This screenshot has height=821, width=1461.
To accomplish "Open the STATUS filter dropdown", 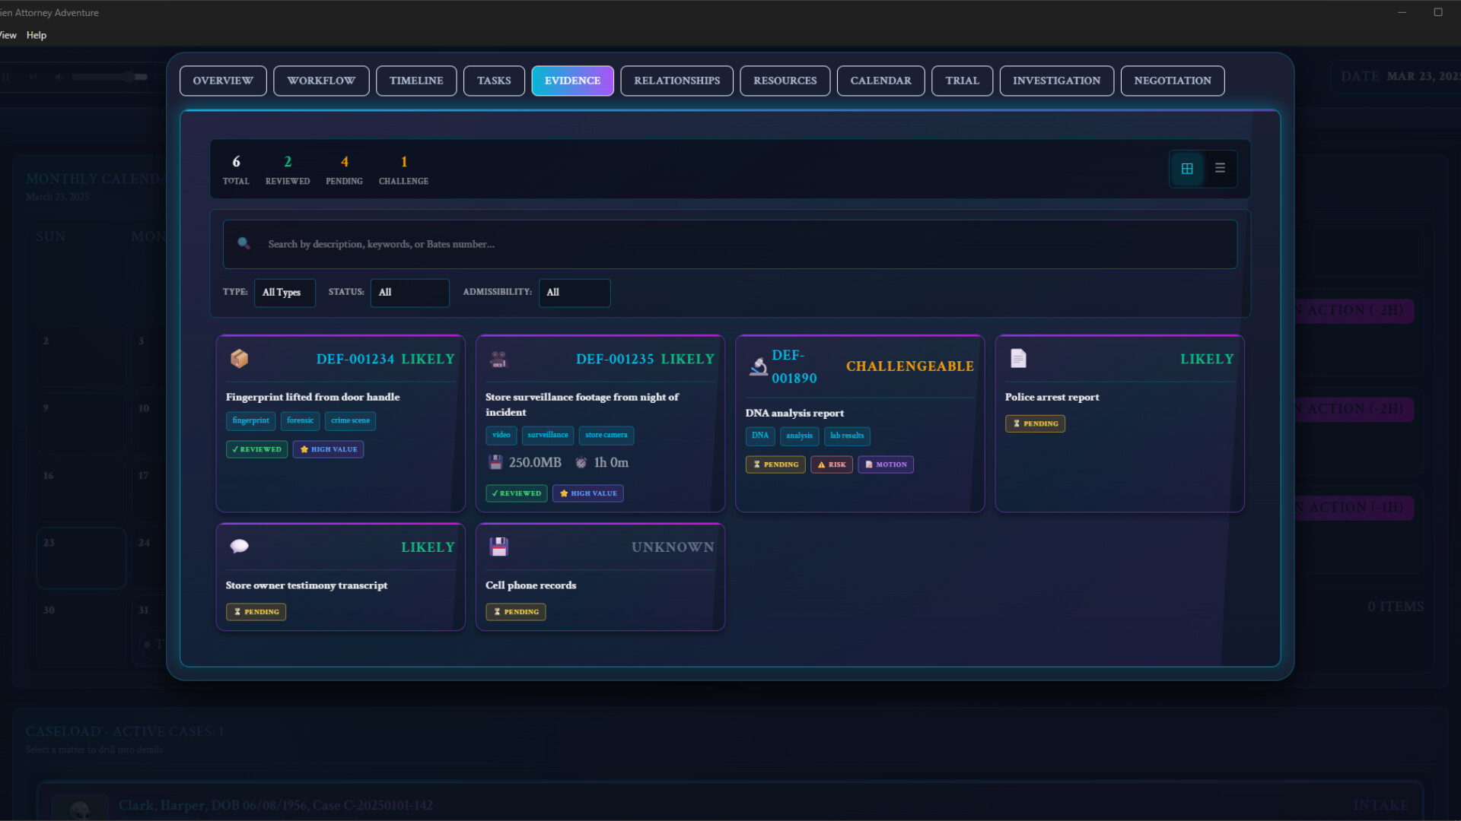I will [x=409, y=293].
